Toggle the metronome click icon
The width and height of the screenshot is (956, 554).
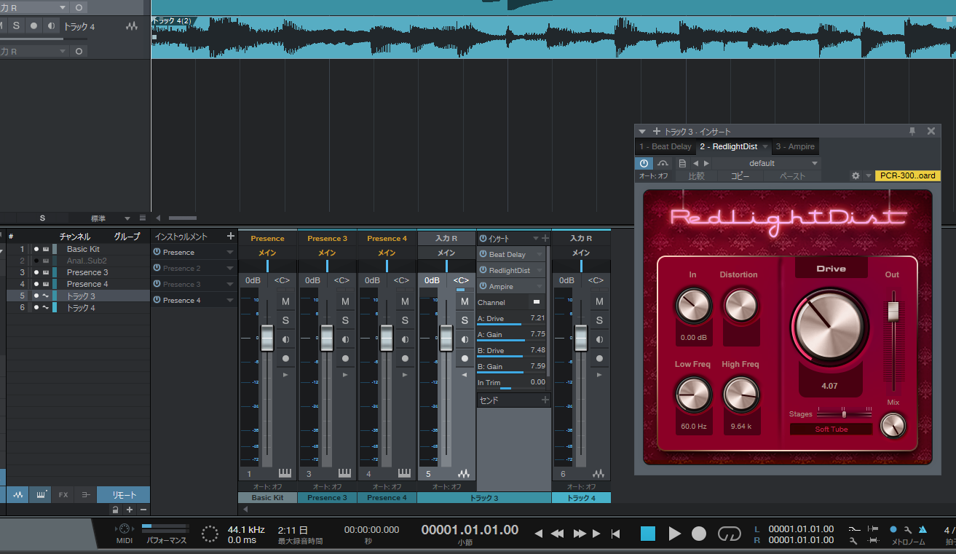(x=923, y=529)
